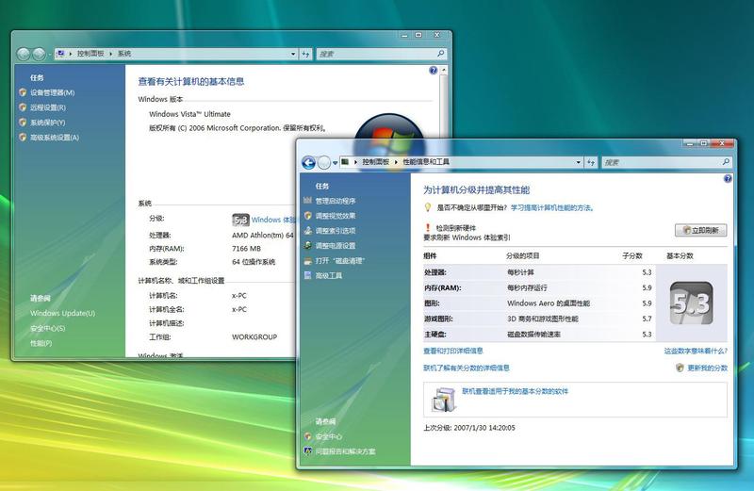Open recent pages arrow in Performance window
754x491 pixels.
point(336,163)
